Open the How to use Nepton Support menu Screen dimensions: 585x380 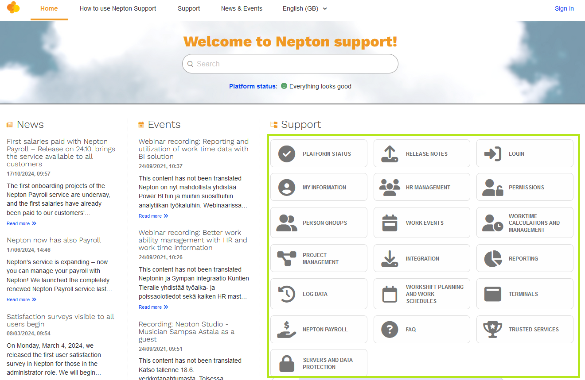pyautogui.click(x=118, y=8)
